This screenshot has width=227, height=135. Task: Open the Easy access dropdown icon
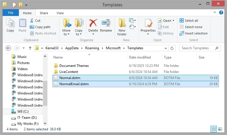pyautogui.click(x=132, y=27)
